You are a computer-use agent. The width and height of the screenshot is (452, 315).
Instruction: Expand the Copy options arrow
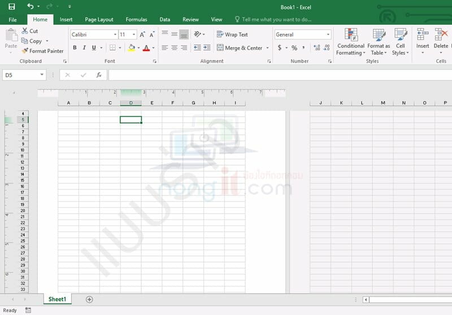47,41
